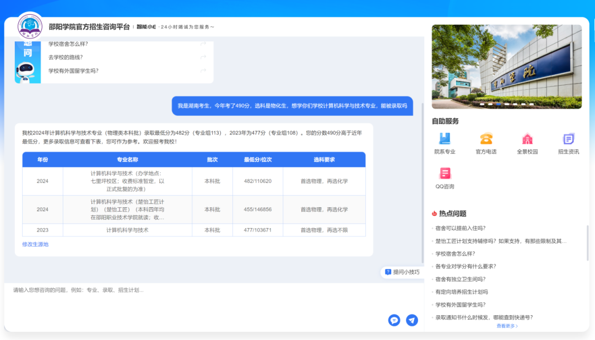Open the 提问小技巧 tips button

[402, 272]
